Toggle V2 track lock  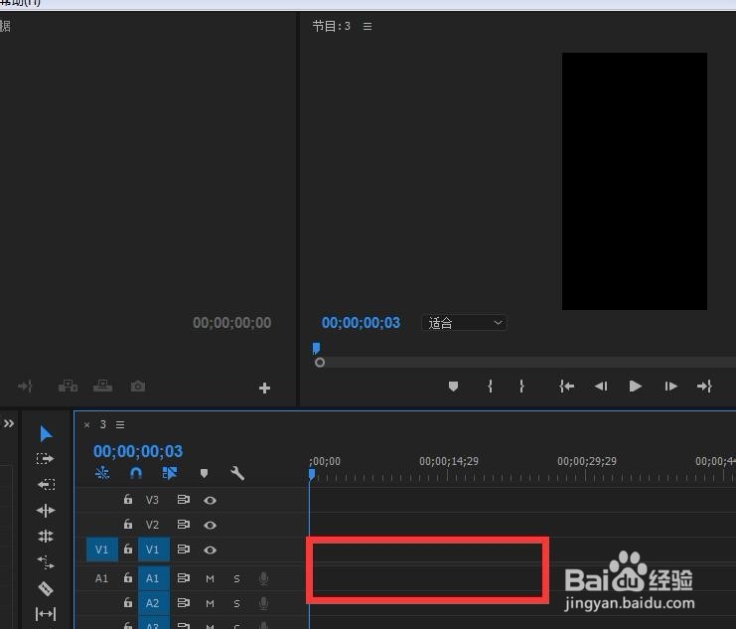pyautogui.click(x=128, y=524)
